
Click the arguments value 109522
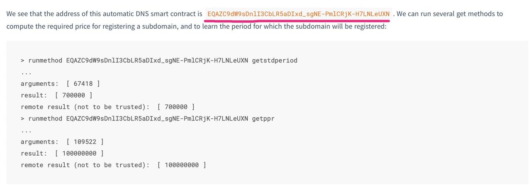click(x=85, y=142)
